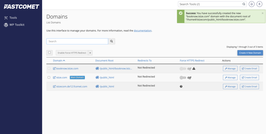Viewport: 266px width, 134px height.
Task: Toggle Force HTTPS Redirect for istze.com
Action: tap(183, 78)
